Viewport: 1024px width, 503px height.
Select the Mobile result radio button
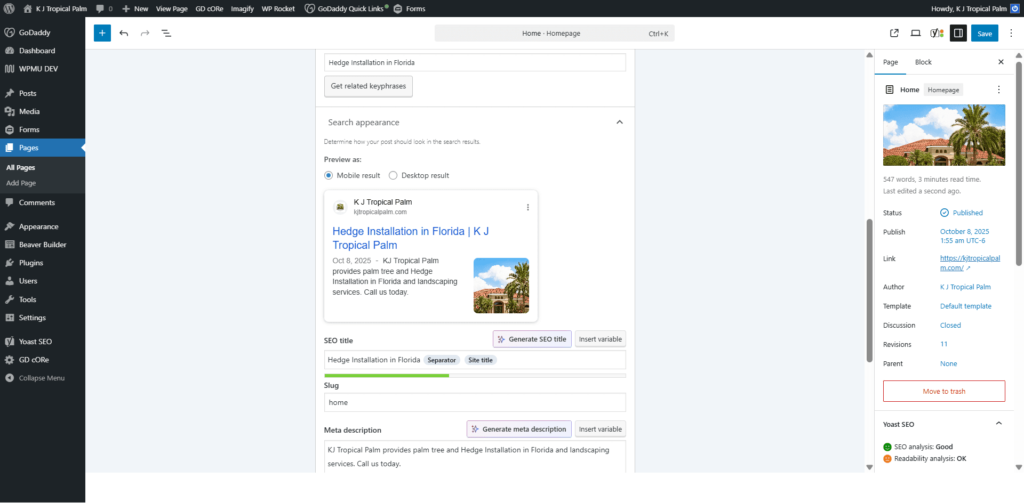pyautogui.click(x=329, y=175)
